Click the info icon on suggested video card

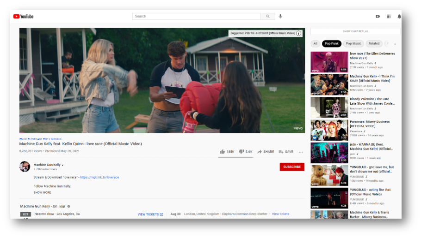(298, 33)
